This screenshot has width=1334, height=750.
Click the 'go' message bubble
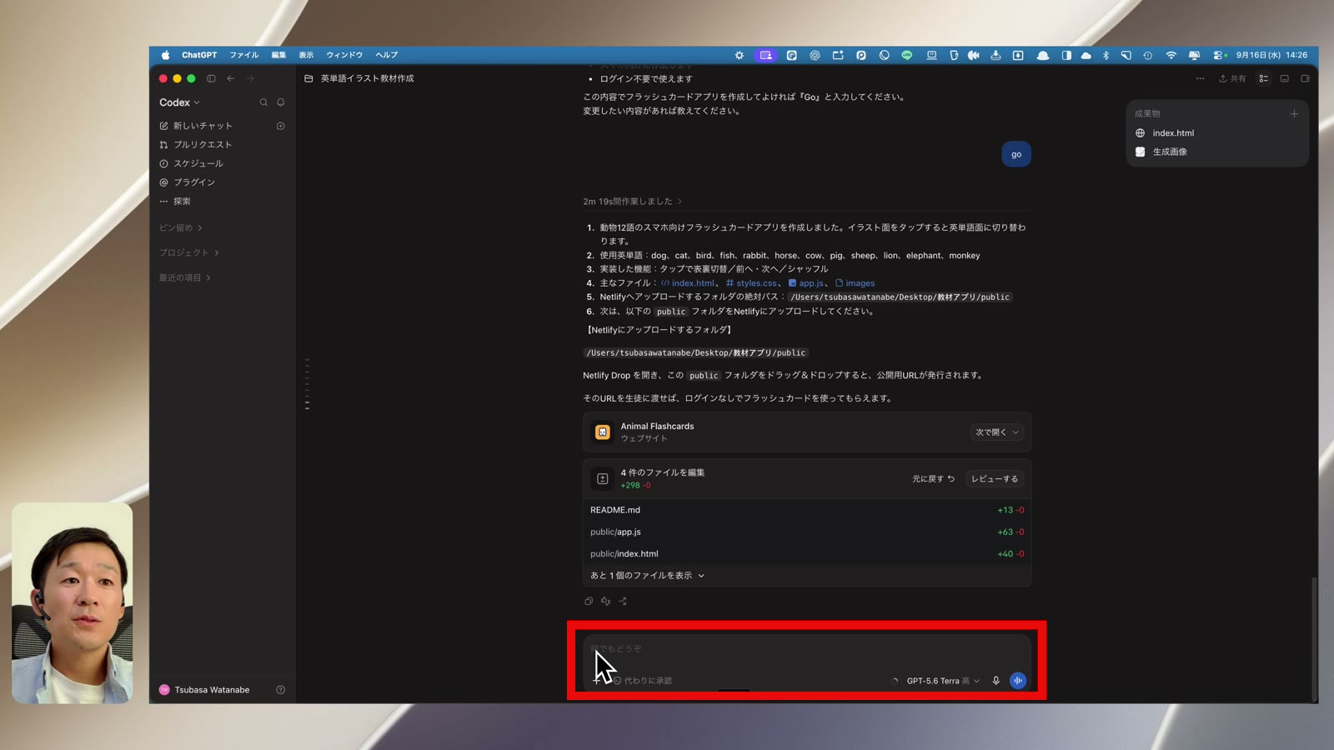[x=1016, y=154]
